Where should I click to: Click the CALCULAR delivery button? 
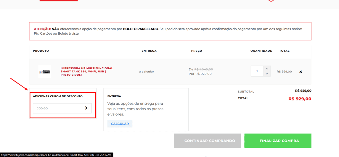(120, 124)
